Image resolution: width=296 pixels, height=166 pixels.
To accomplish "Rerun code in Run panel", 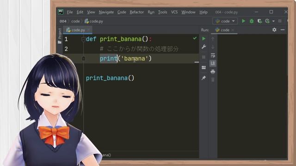I will tap(203, 39).
